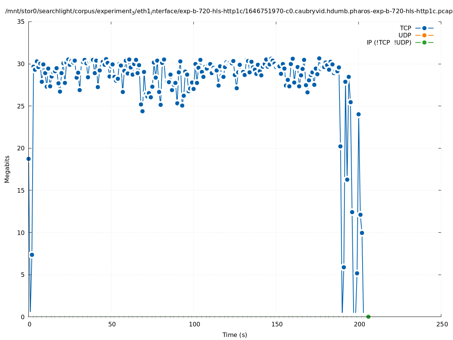
Task: Click the 15 tick label on the y-axis
Action: [x=21, y=190]
